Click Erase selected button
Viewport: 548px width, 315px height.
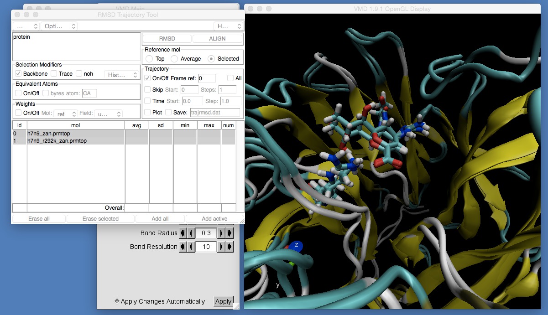point(100,219)
